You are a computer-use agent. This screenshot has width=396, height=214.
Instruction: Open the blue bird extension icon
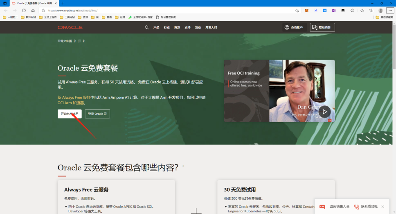[316, 11]
